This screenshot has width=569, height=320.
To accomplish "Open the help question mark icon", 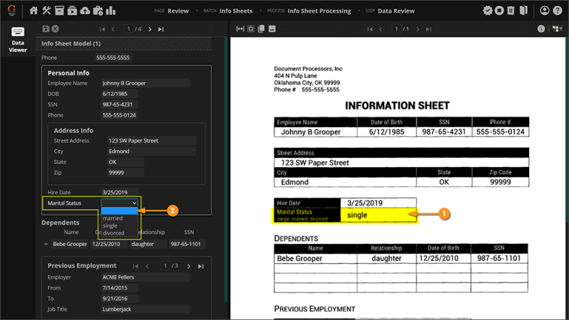I will click(559, 11).
